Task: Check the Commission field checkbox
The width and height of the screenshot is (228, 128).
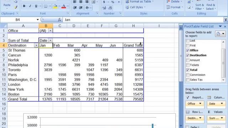Action: [188, 75]
